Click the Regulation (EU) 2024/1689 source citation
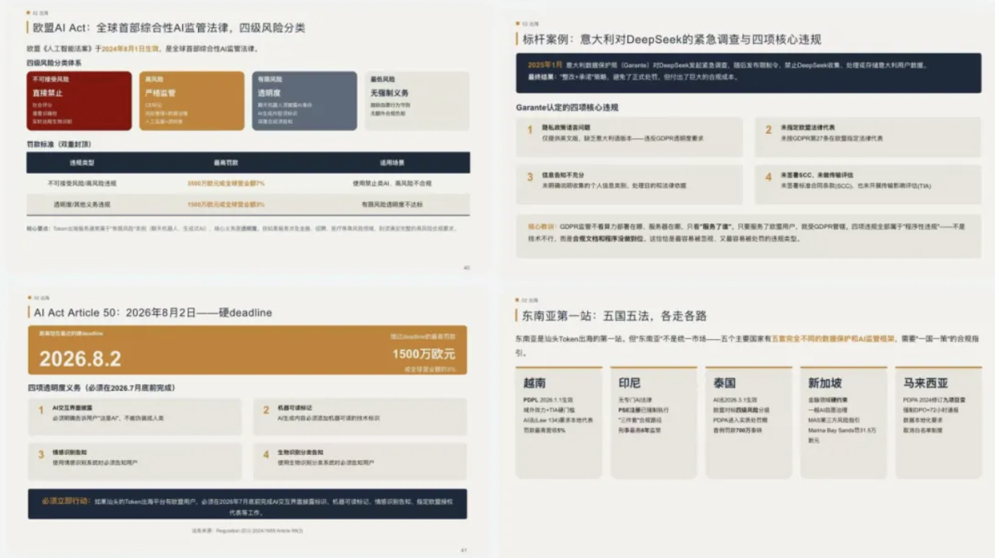This screenshot has width=995, height=558. pyautogui.click(x=247, y=531)
